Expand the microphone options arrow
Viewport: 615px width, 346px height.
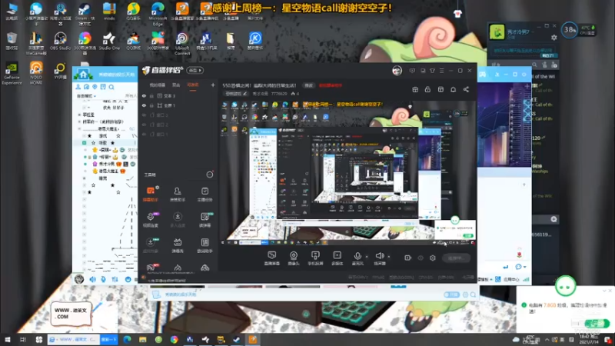click(x=367, y=257)
